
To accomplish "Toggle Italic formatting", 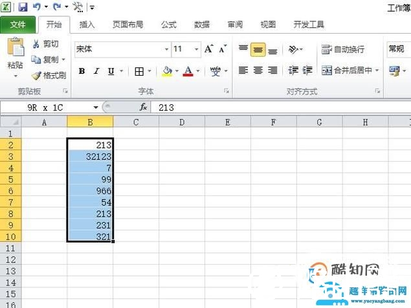I will pyautogui.click(x=96, y=71).
